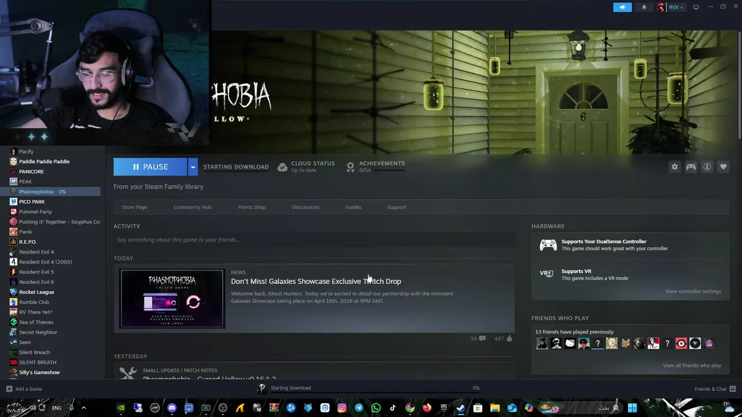Open Epic Games Launcher taskbar icon
742x417 pixels.
(444, 408)
